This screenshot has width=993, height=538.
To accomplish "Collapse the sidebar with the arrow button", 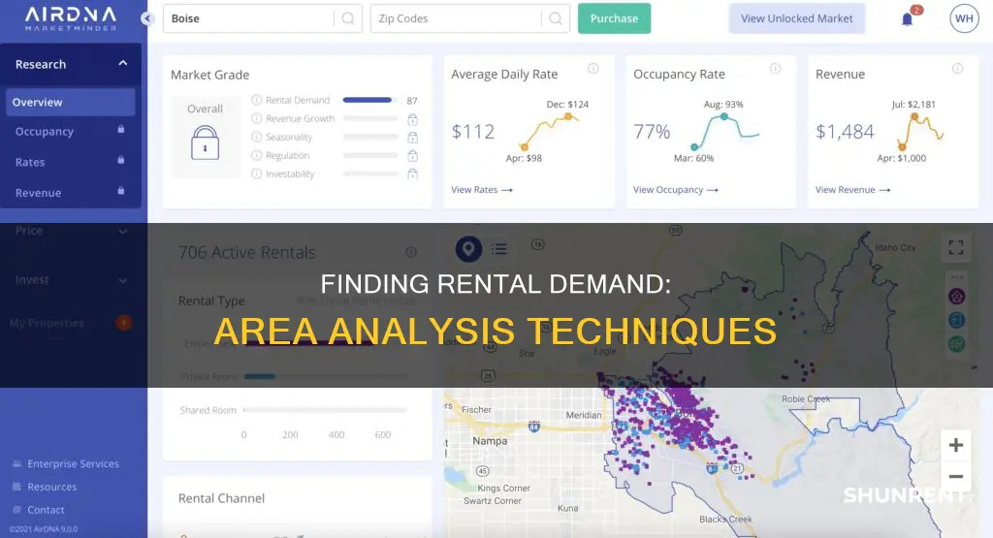I will 147,18.
